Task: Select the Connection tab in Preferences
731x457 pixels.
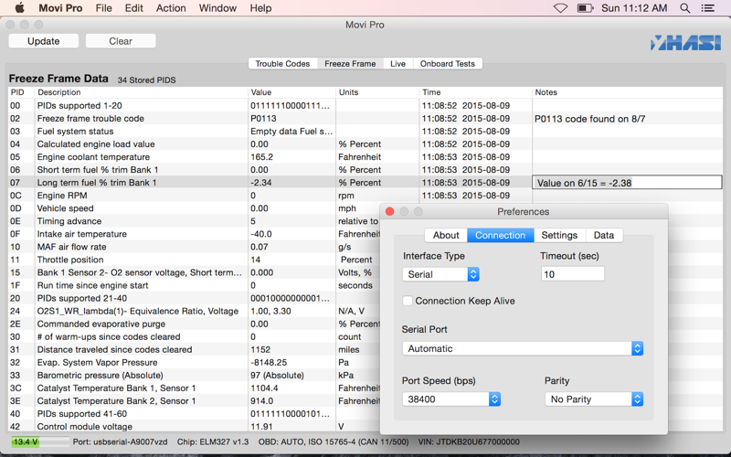Action: click(500, 235)
